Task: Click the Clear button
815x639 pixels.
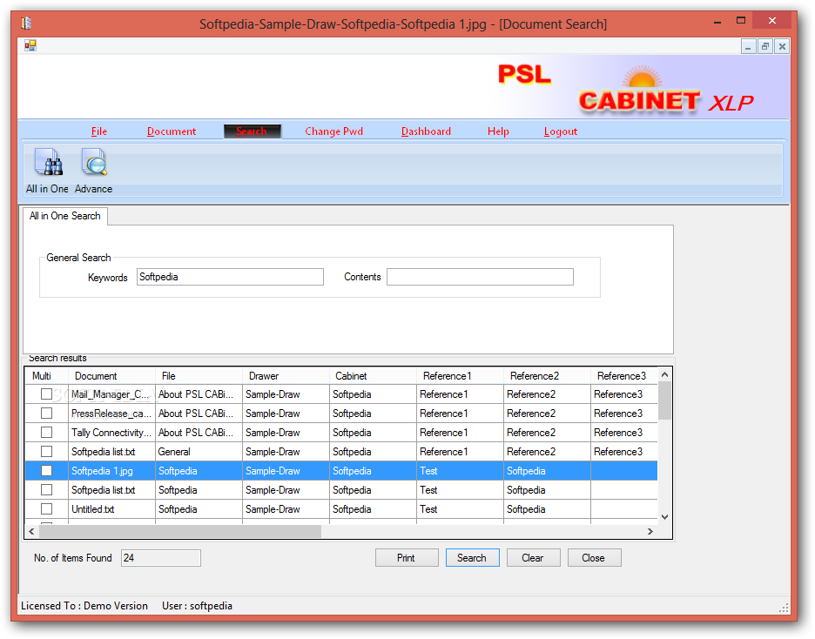Action: click(x=533, y=558)
